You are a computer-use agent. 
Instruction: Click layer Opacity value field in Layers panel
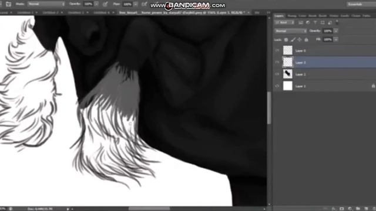(x=328, y=31)
